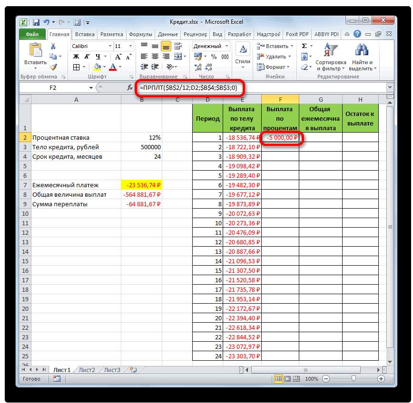Click the Cut scissors icon

point(53,46)
